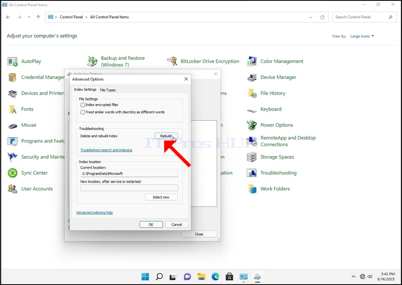The width and height of the screenshot is (402, 285).
Task: Open recent locations dropdown arrow
Action: point(29,17)
